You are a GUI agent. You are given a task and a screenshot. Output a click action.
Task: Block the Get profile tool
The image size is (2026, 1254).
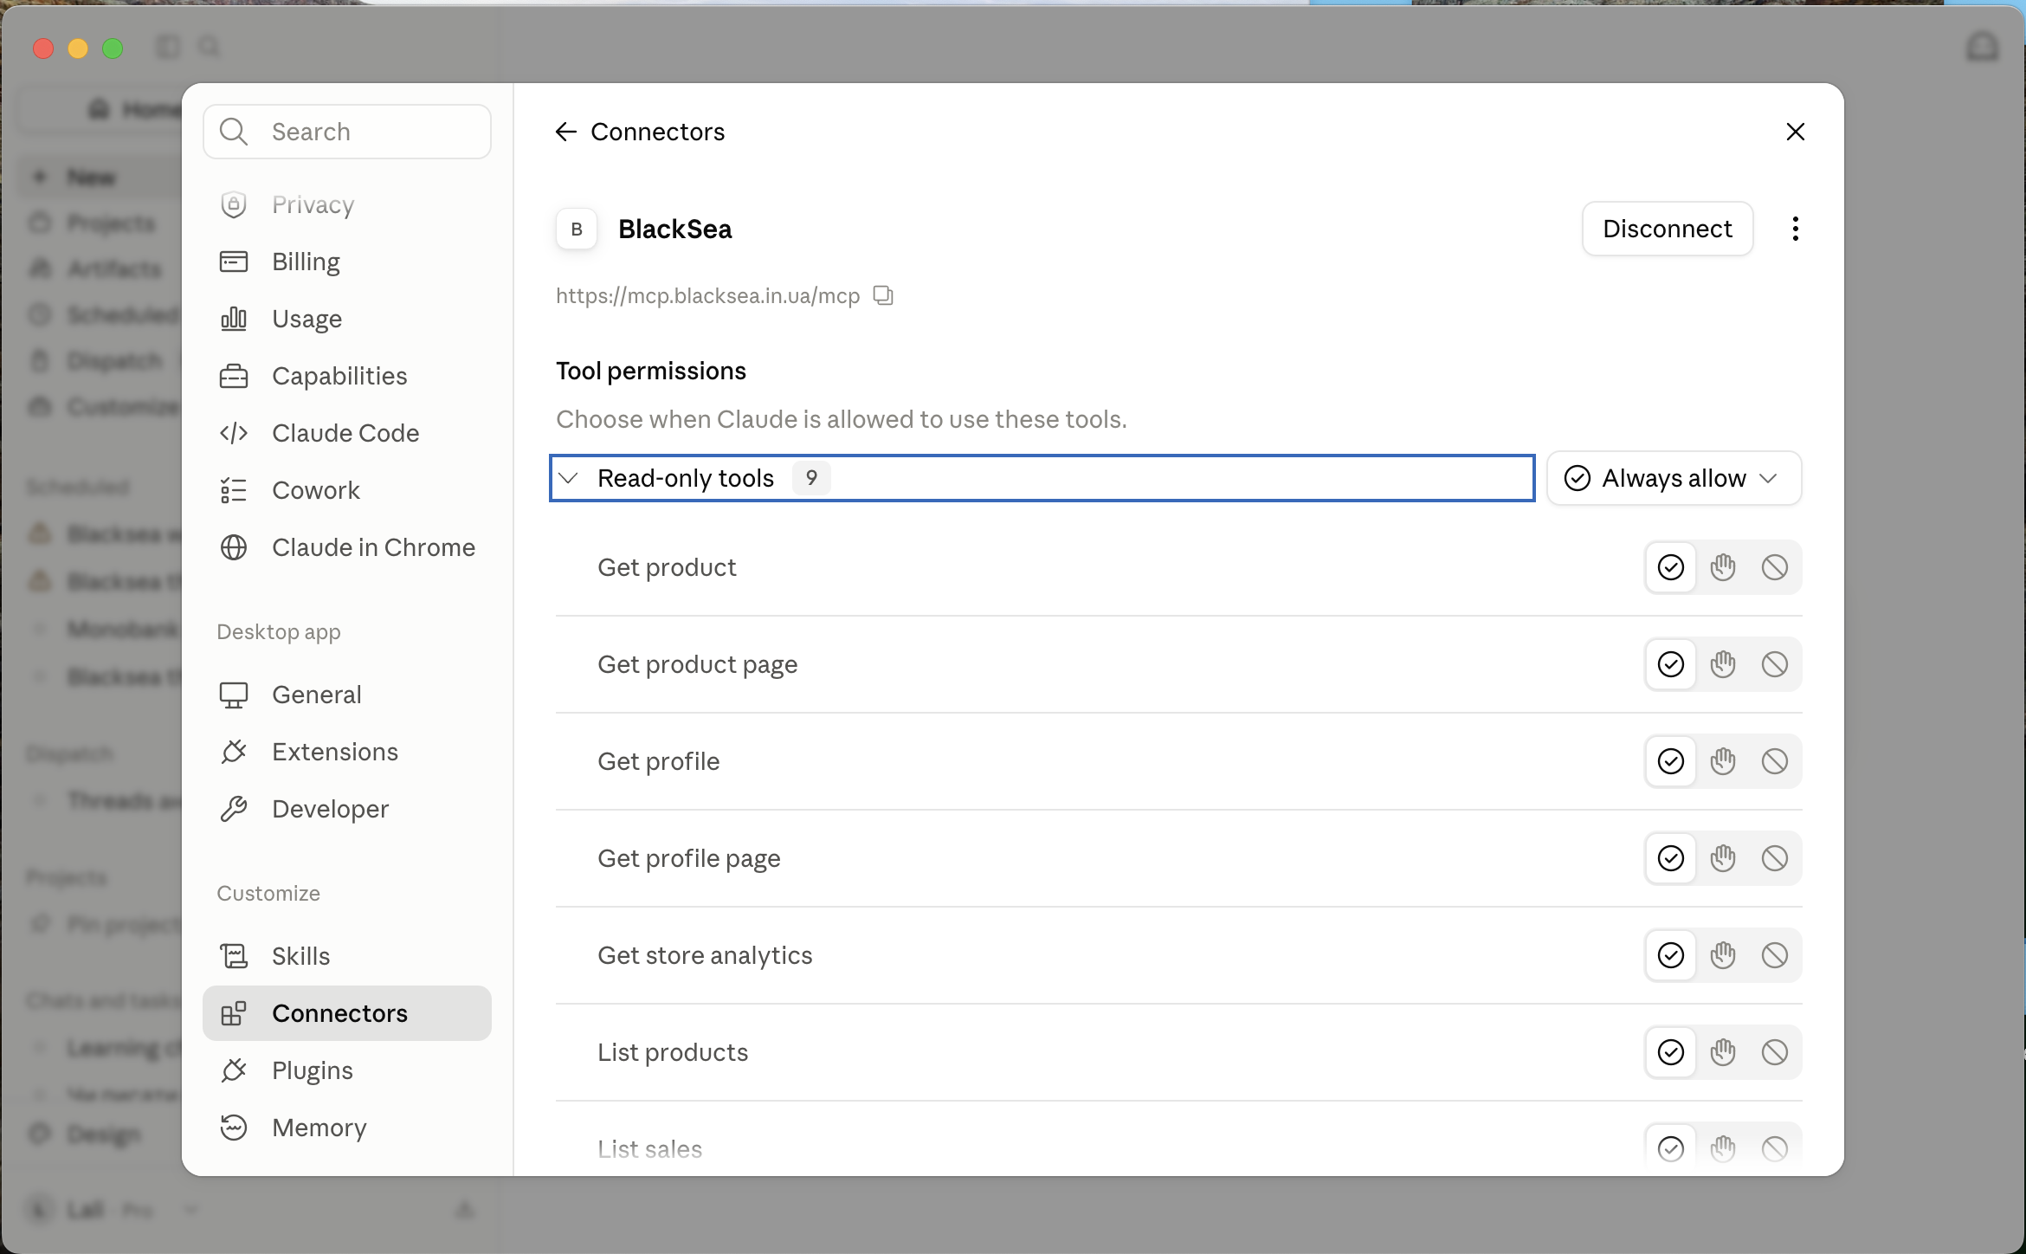click(x=1775, y=761)
